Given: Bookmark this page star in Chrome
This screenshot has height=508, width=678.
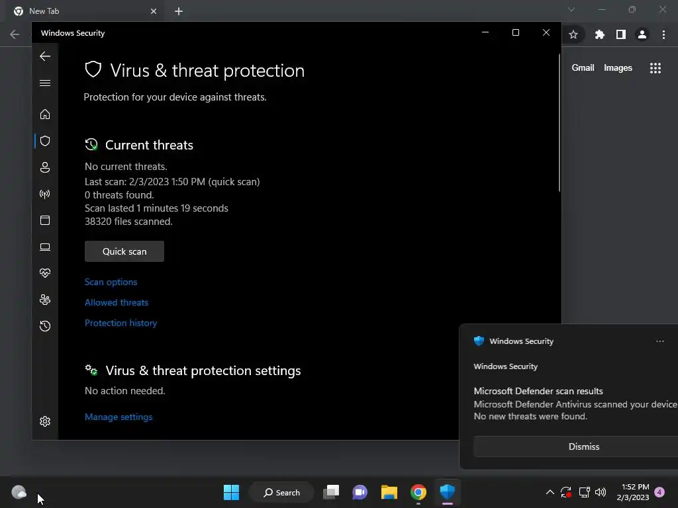Looking at the screenshot, I should (573, 34).
